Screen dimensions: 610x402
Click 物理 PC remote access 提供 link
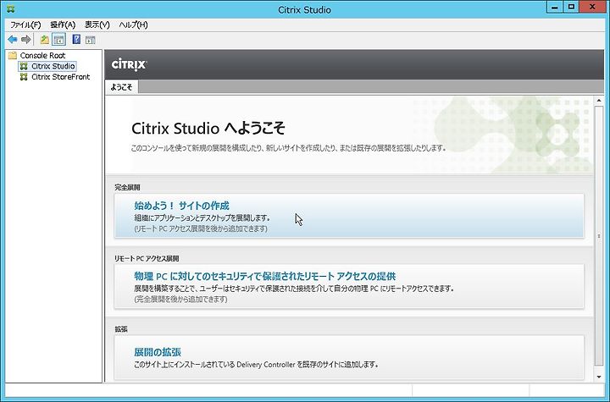click(x=265, y=277)
